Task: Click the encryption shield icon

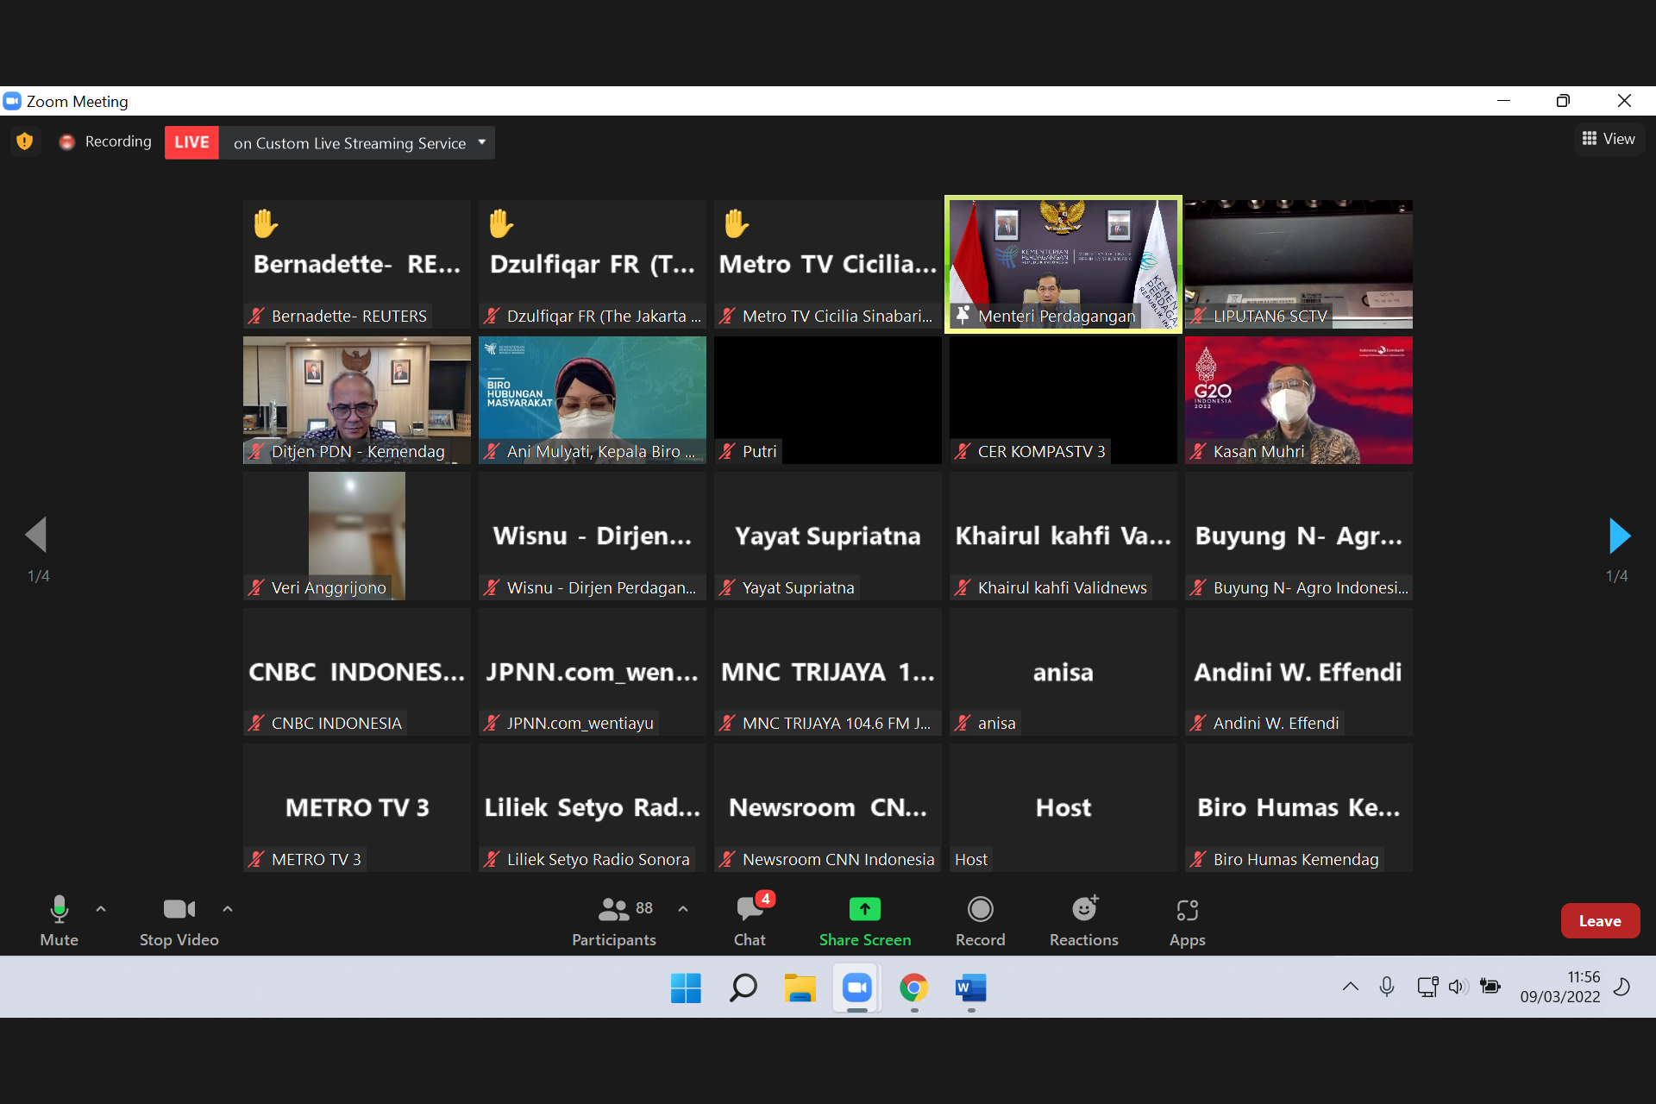Action: pos(25,141)
